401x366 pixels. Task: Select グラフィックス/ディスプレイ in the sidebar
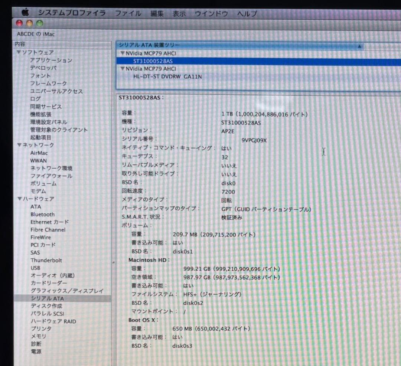[x=66, y=291]
